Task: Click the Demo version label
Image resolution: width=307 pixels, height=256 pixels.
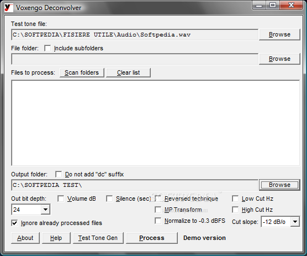Action: point(204,238)
